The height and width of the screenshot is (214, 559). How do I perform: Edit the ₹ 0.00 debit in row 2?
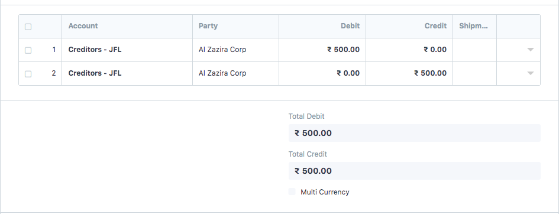(x=322, y=73)
